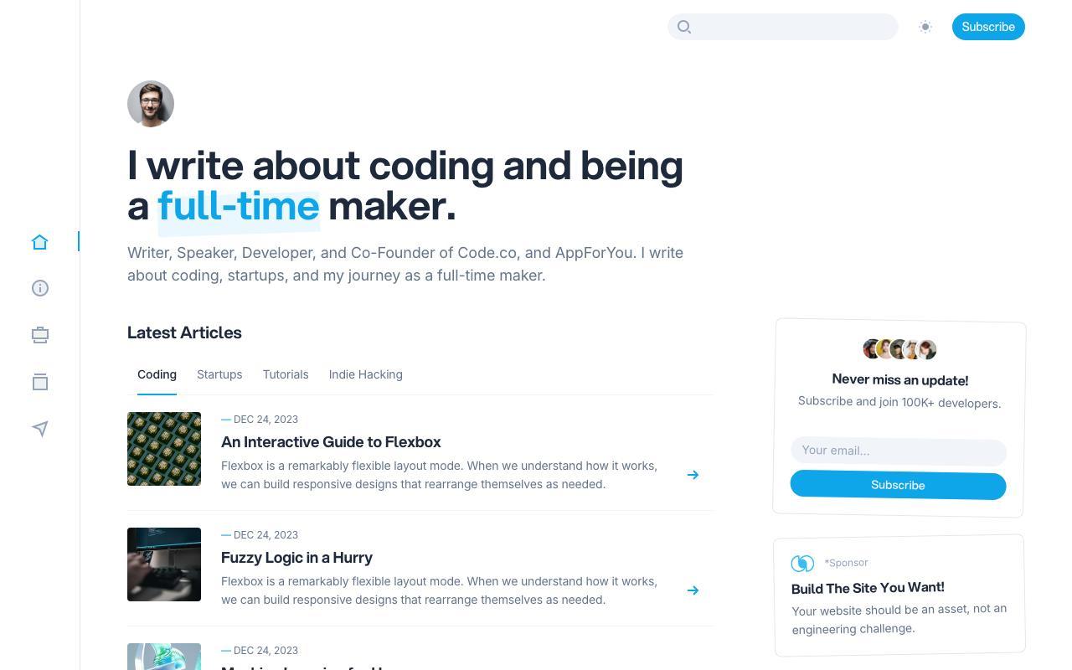Viewport: 1072px width, 670px height.
Task: Open the Home icon in sidebar
Action: click(40, 242)
